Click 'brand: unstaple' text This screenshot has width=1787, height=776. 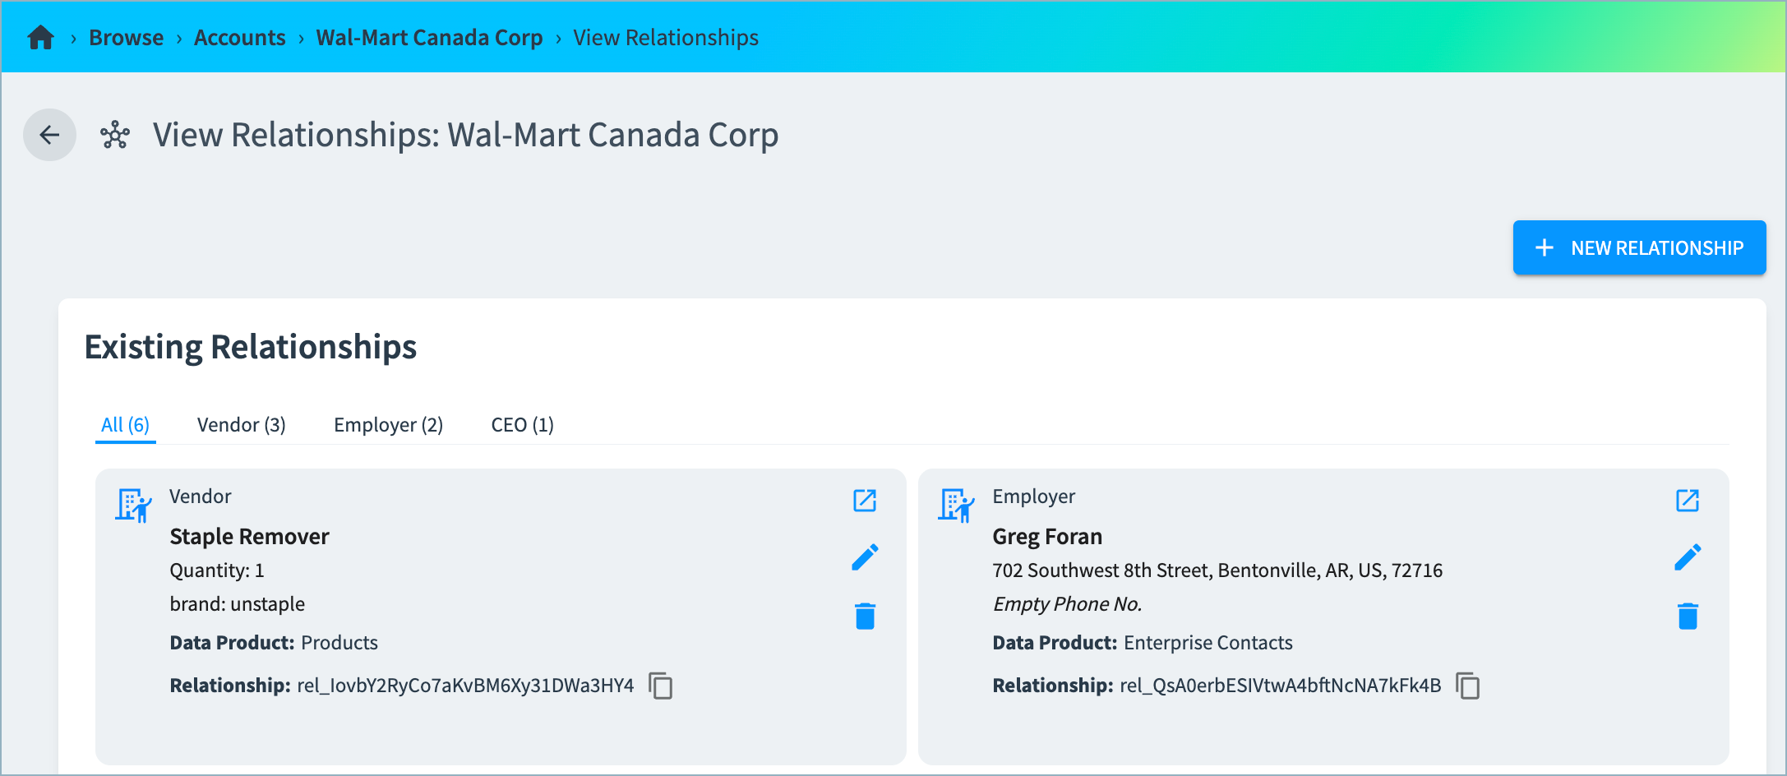coord(238,604)
